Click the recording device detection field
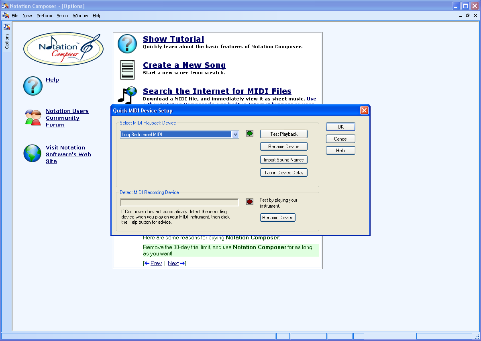This screenshot has width=481, height=341. pos(179,202)
